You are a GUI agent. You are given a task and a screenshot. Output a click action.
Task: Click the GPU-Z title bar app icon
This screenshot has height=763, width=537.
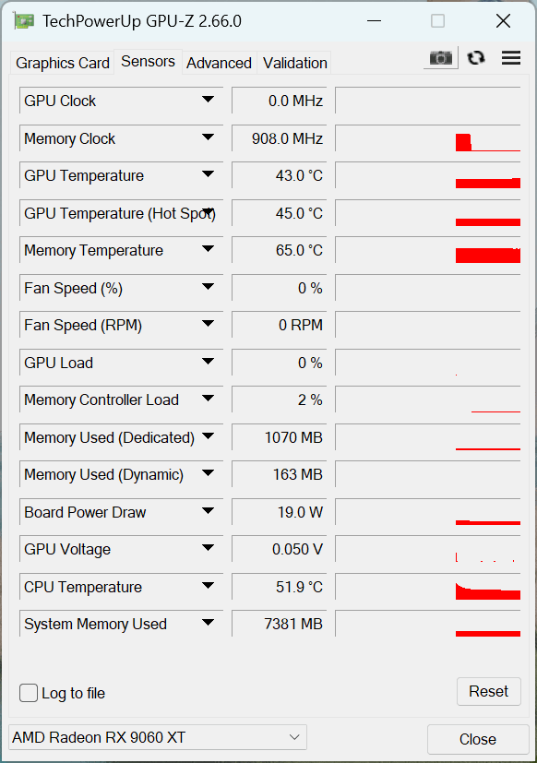(x=23, y=21)
